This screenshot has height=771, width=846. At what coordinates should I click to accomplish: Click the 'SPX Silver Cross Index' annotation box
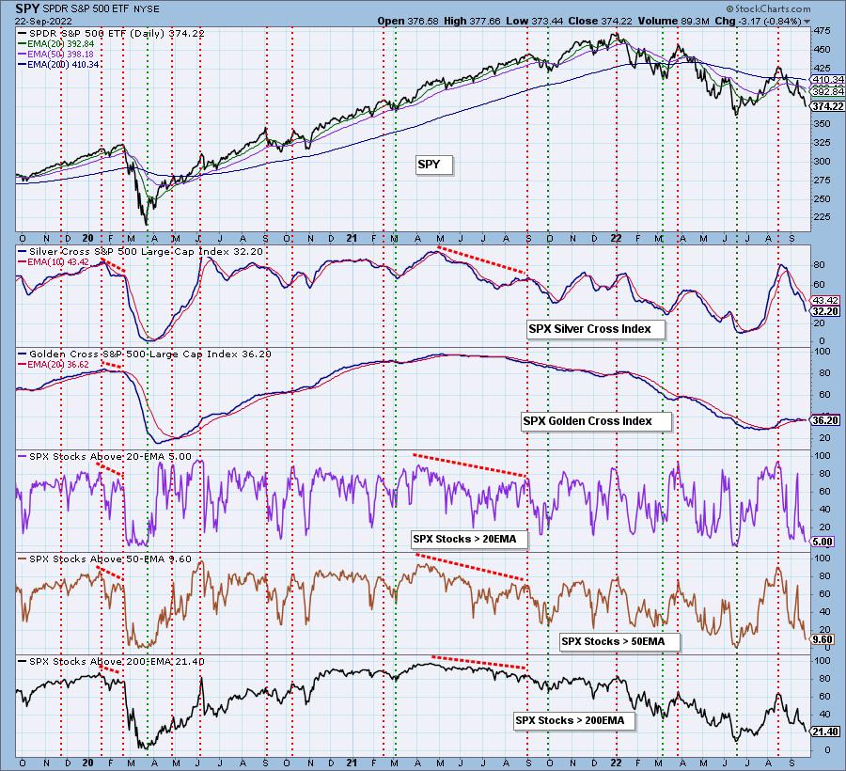[596, 328]
